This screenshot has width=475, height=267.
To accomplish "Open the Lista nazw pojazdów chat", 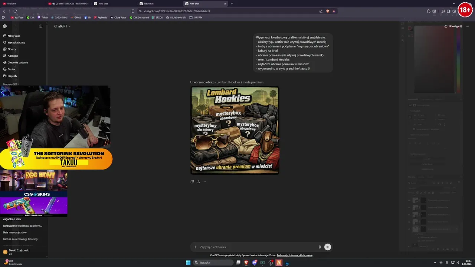I will (x=15, y=233).
